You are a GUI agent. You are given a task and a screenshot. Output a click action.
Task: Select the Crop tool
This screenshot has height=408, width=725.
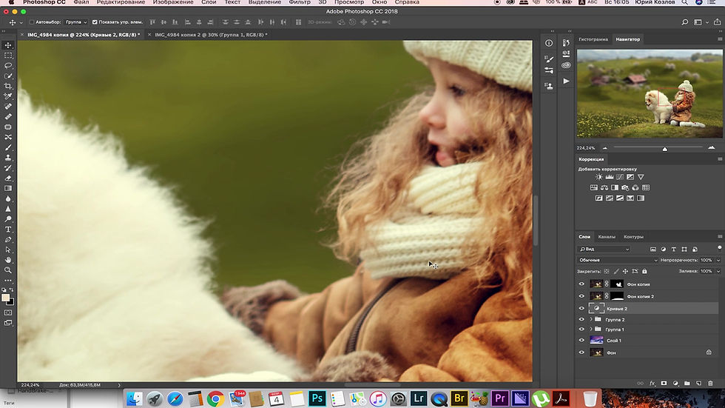(x=8, y=87)
